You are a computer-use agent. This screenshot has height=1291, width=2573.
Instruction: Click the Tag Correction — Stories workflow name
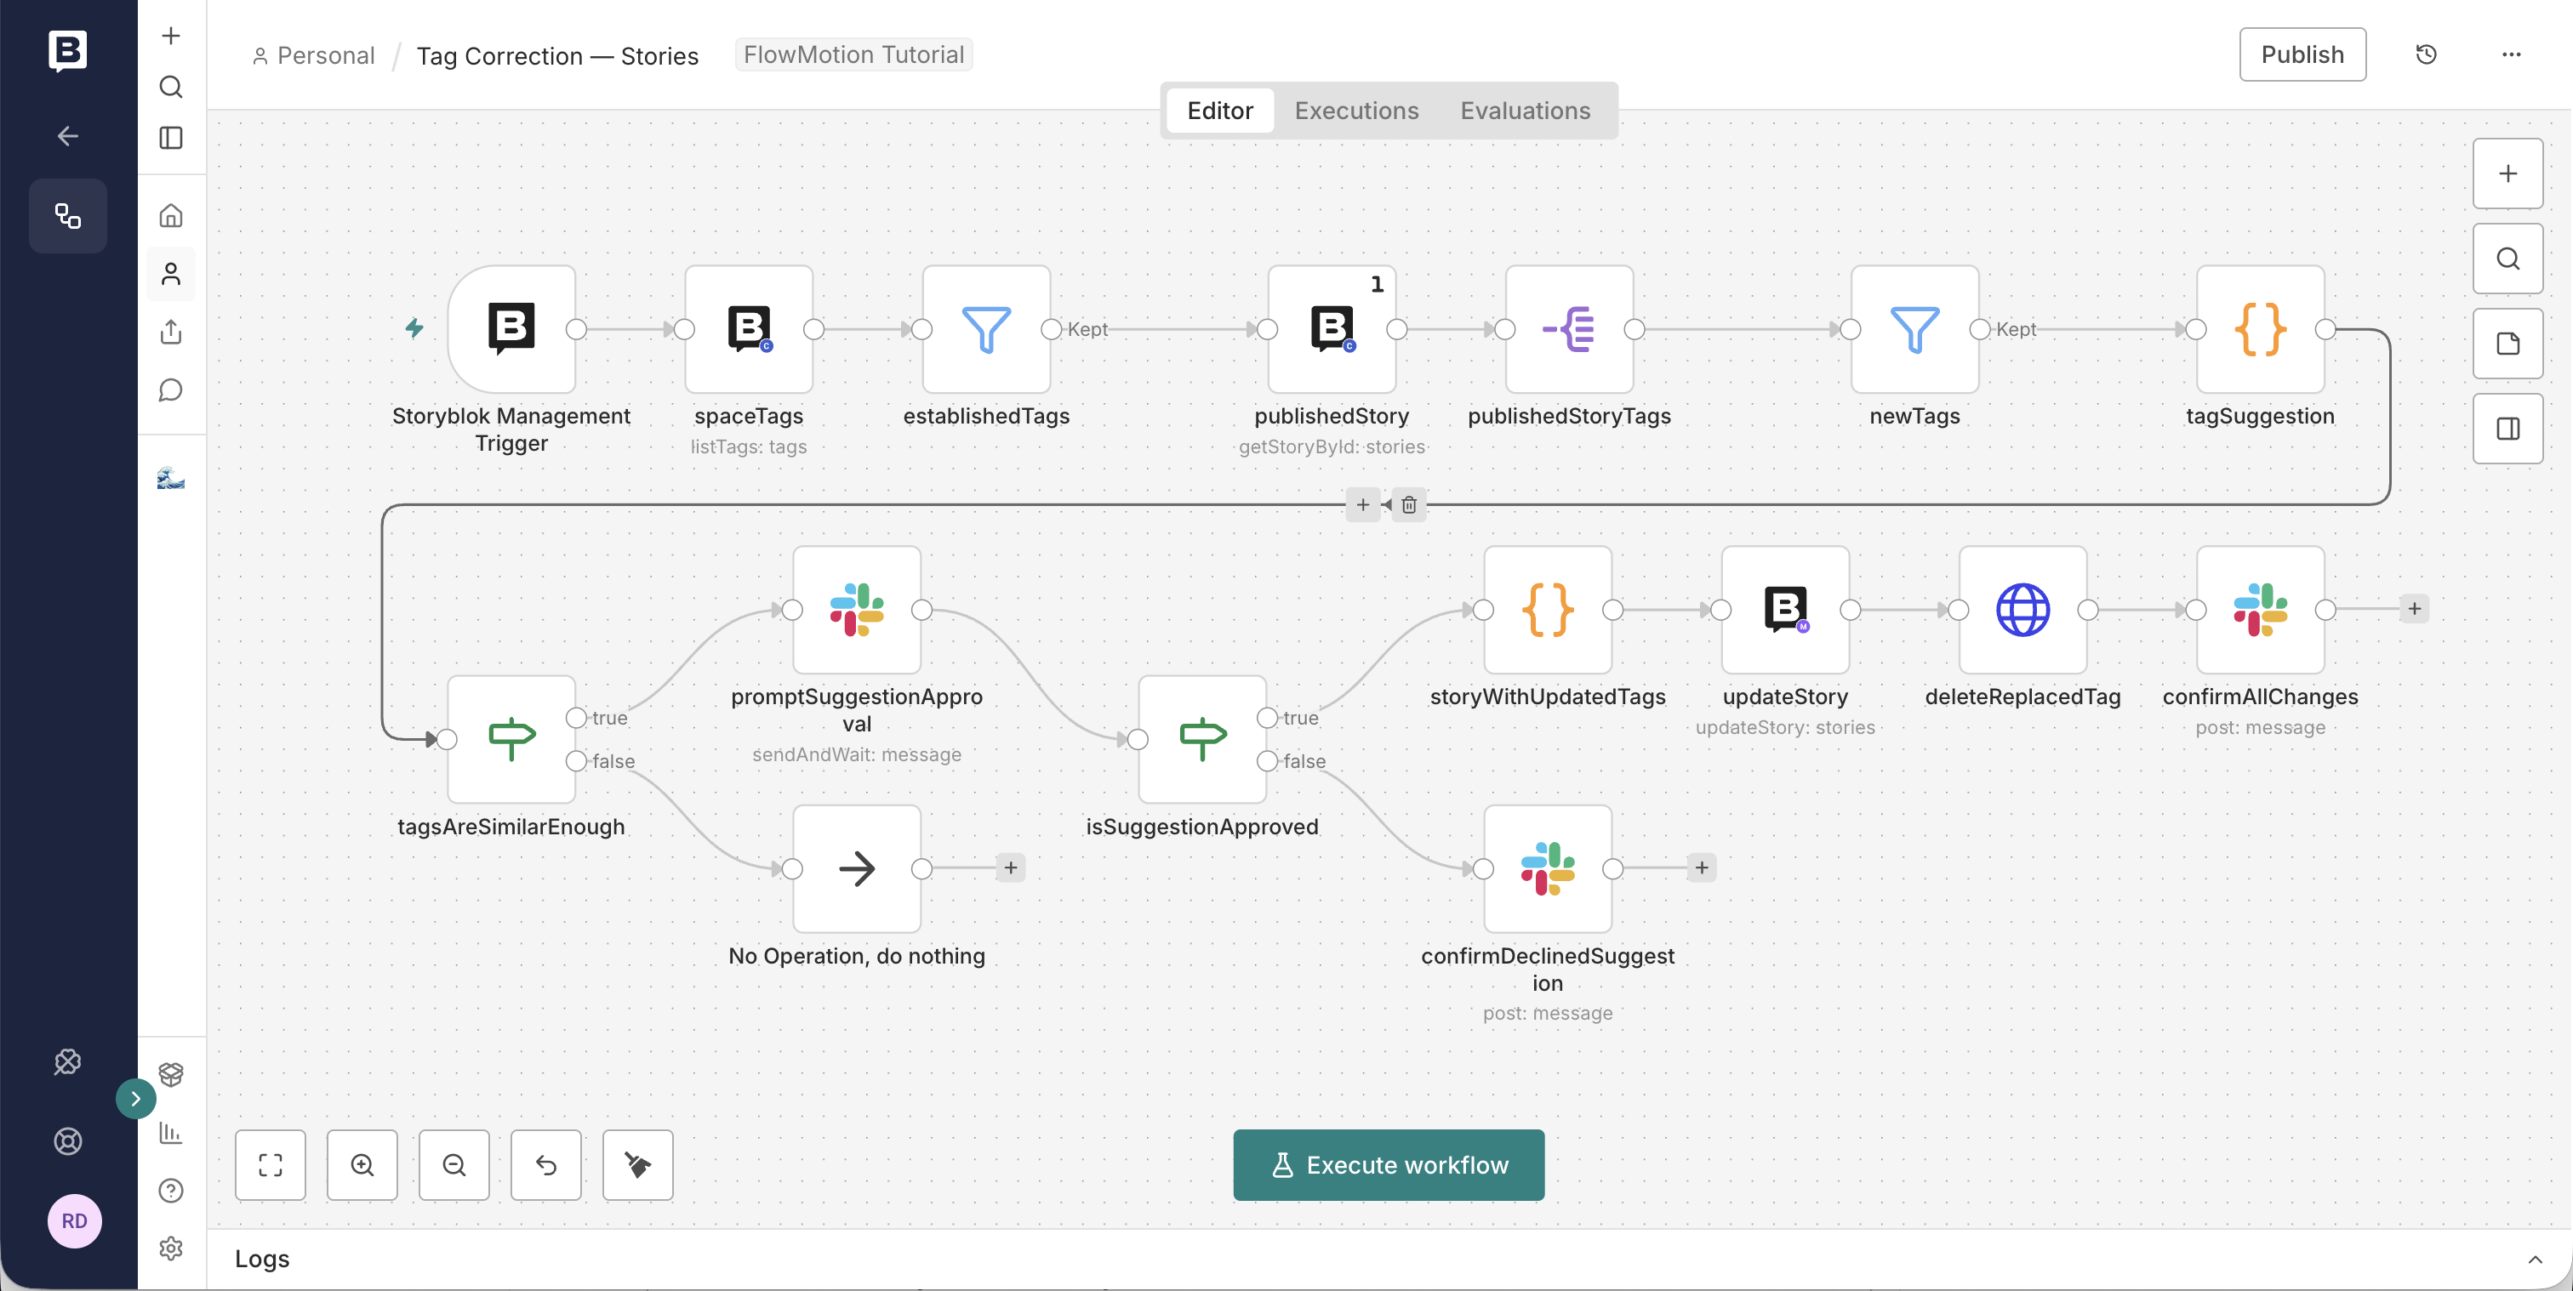pyautogui.click(x=557, y=56)
